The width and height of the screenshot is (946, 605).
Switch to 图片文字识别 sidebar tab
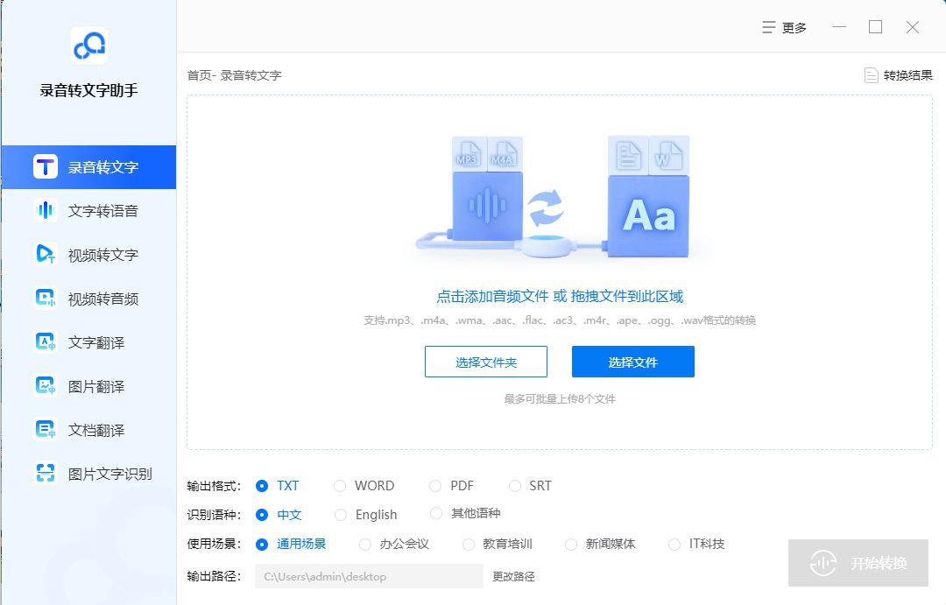[88, 474]
